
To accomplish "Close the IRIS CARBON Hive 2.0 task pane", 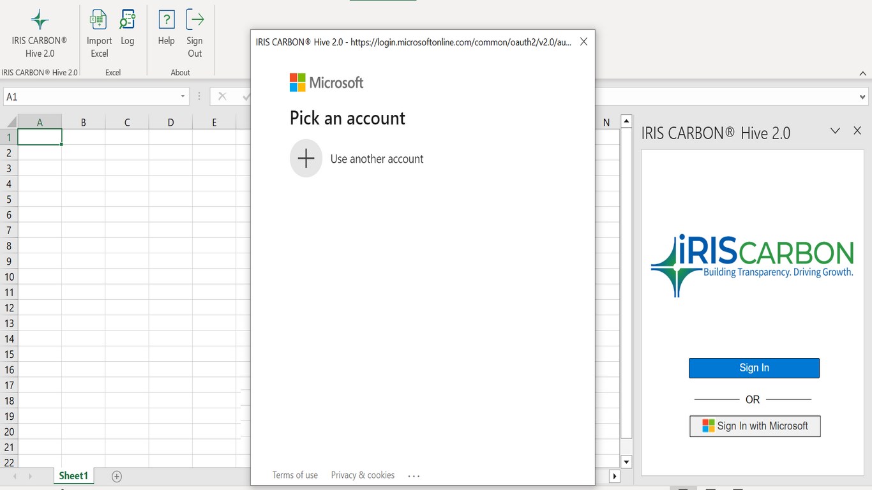I will [x=857, y=131].
